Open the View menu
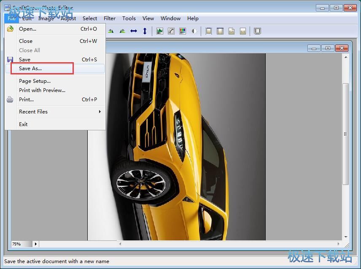The width and height of the screenshot is (361, 269). 148,18
